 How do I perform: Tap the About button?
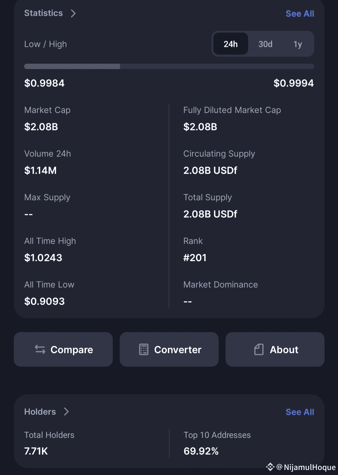pyautogui.click(x=275, y=349)
